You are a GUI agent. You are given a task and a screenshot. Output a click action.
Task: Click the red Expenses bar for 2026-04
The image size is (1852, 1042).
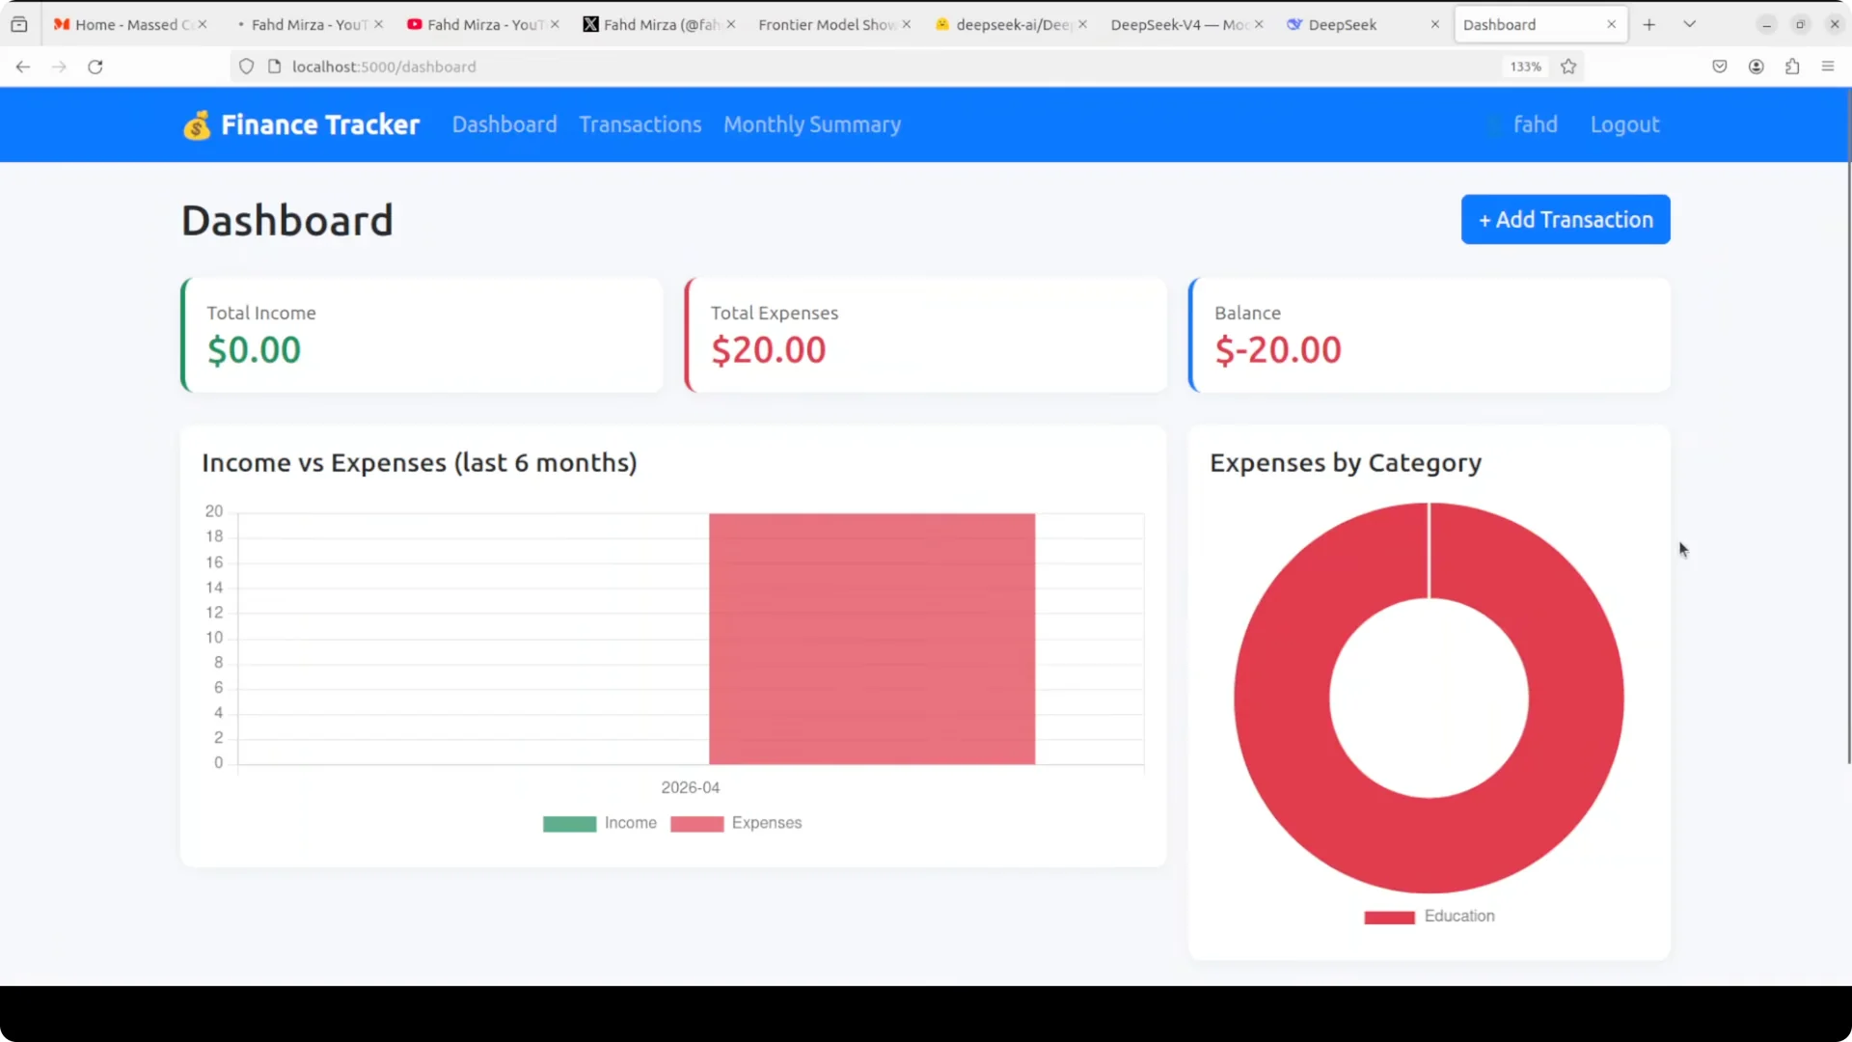click(x=872, y=639)
